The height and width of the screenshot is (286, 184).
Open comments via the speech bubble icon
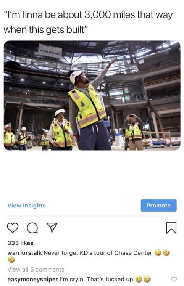pos(32,228)
